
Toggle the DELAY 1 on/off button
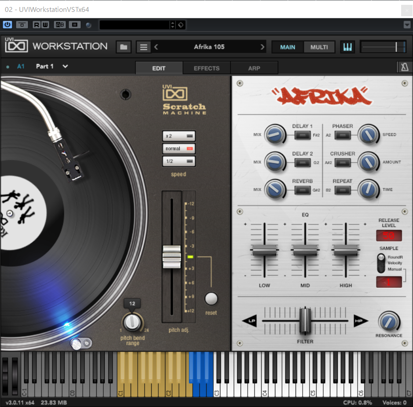(x=303, y=135)
